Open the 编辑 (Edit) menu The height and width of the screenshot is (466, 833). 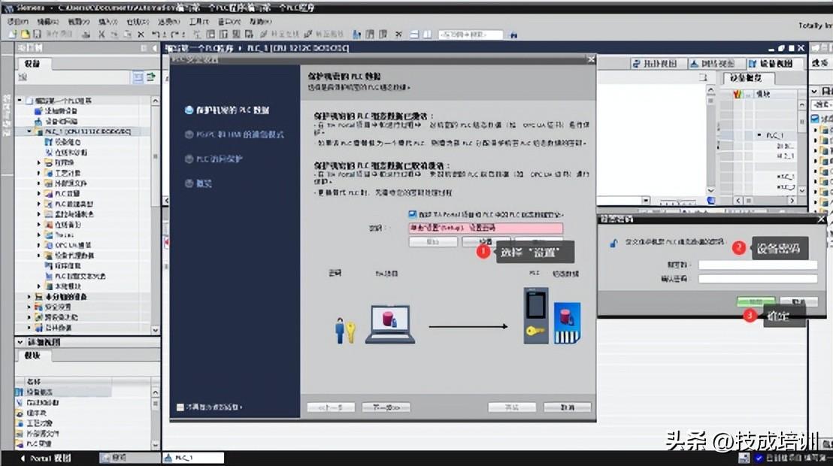click(48, 21)
